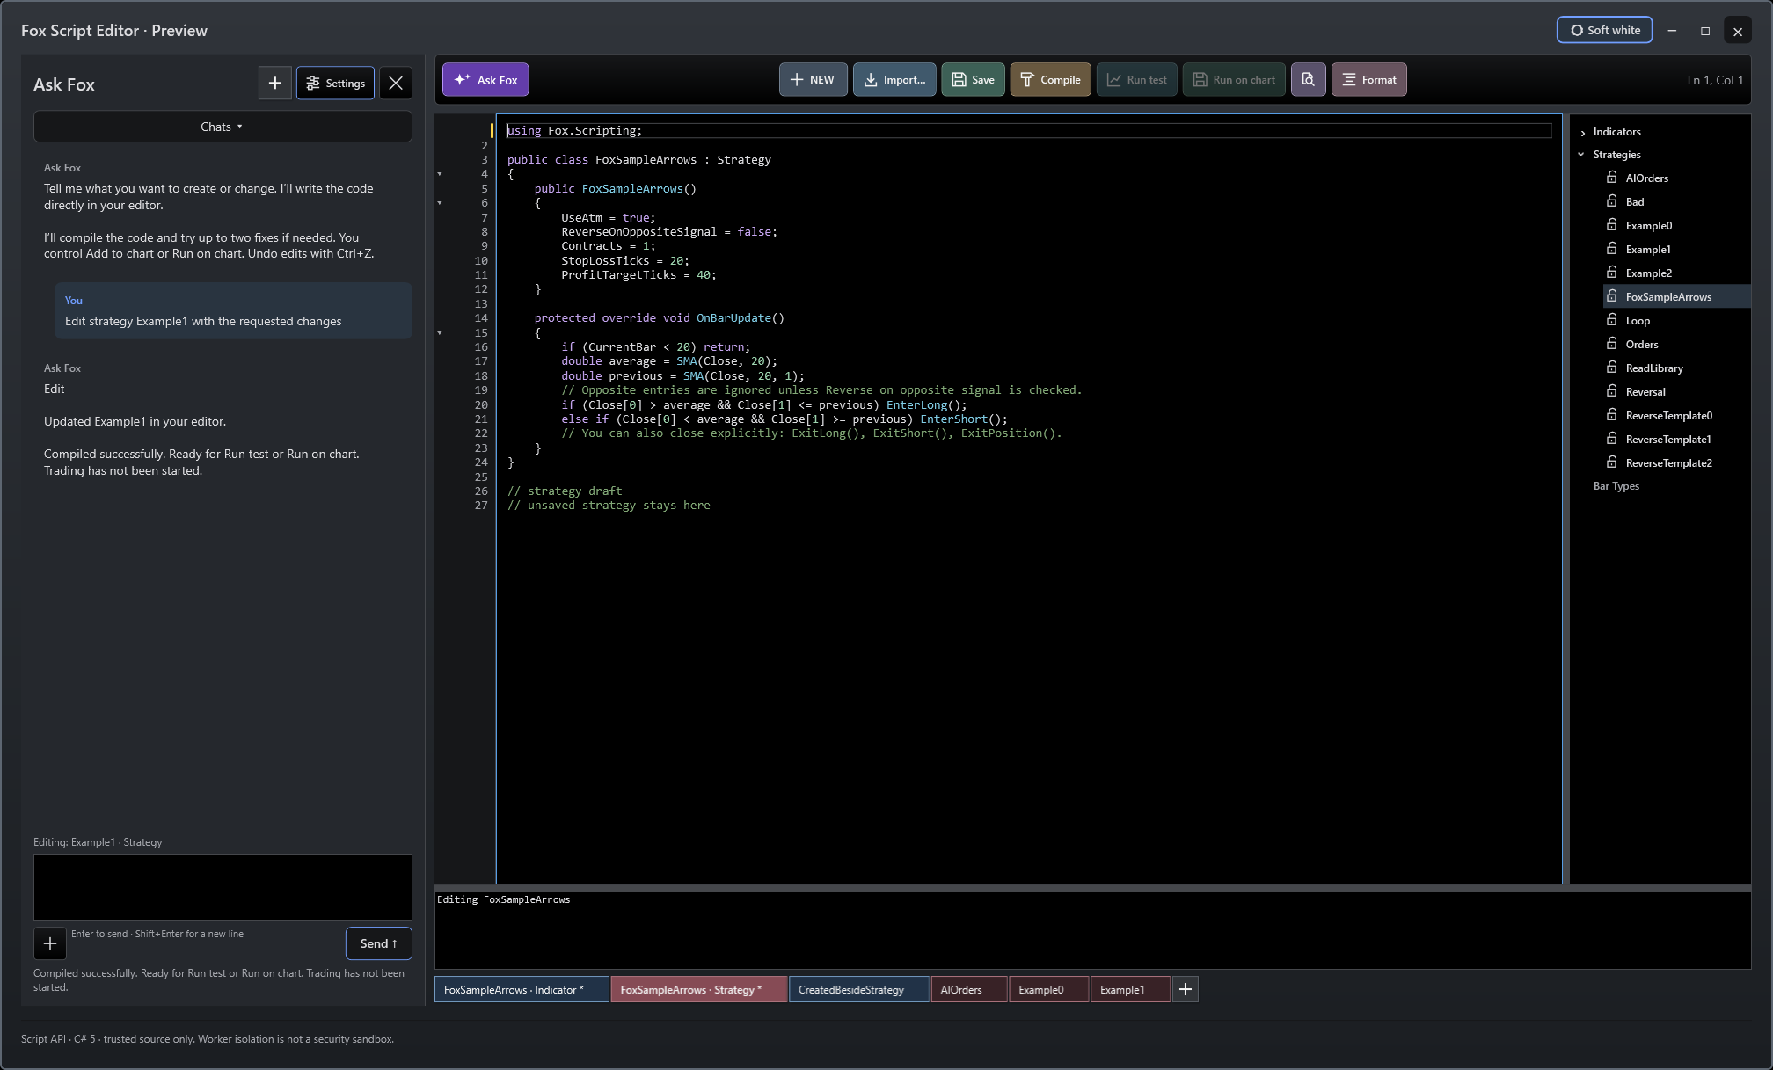Fold code block at line 6
This screenshot has height=1070, width=1773.
(x=440, y=203)
